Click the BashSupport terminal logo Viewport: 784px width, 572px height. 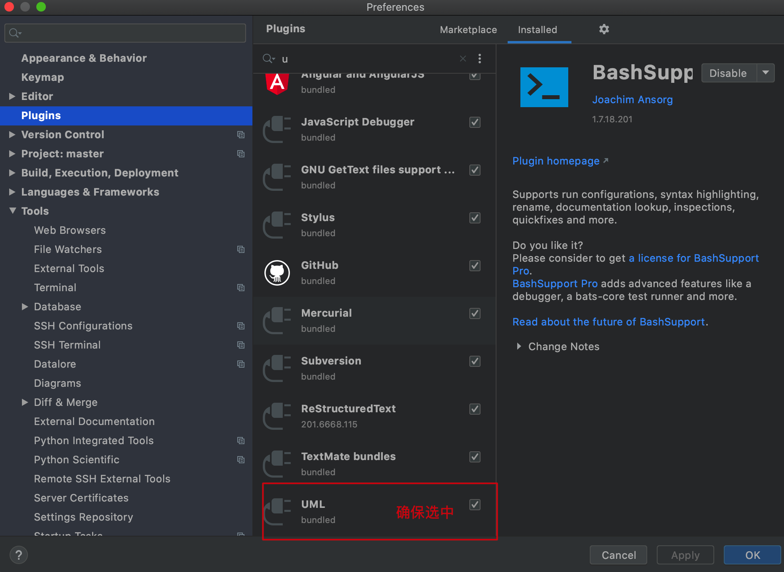pos(544,87)
